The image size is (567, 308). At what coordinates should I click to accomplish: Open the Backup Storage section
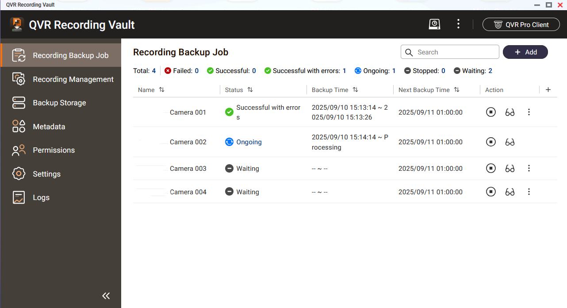61,103
